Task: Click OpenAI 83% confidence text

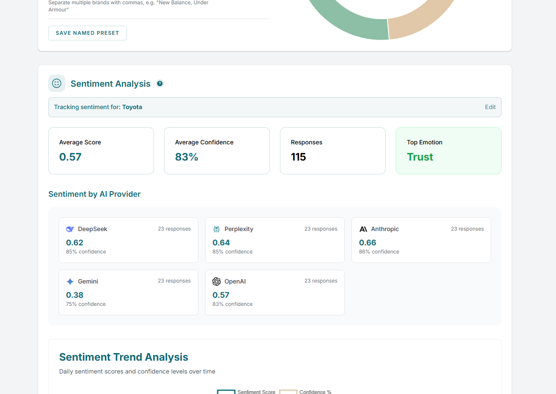Action: 232,304
